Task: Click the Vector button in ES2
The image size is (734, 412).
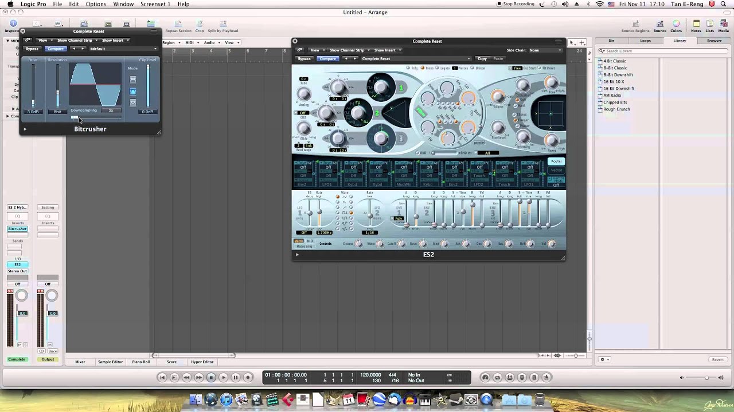Action: (556, 170)
